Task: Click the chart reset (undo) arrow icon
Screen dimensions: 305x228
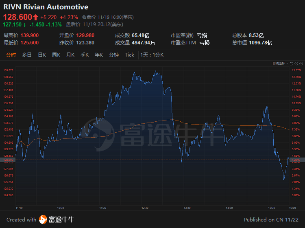Action: pyautogui.click(x=292, y=64)
